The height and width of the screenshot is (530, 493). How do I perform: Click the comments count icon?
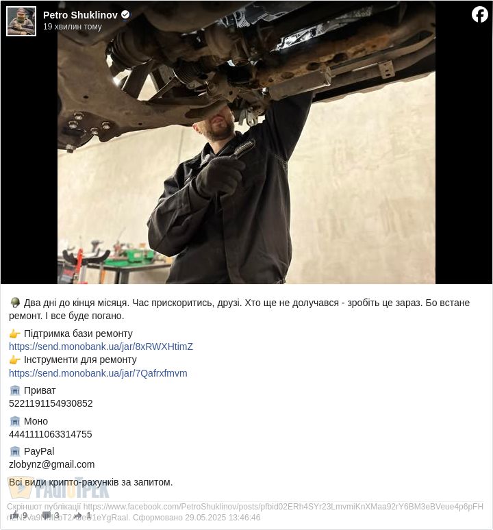tap(47, 516)
